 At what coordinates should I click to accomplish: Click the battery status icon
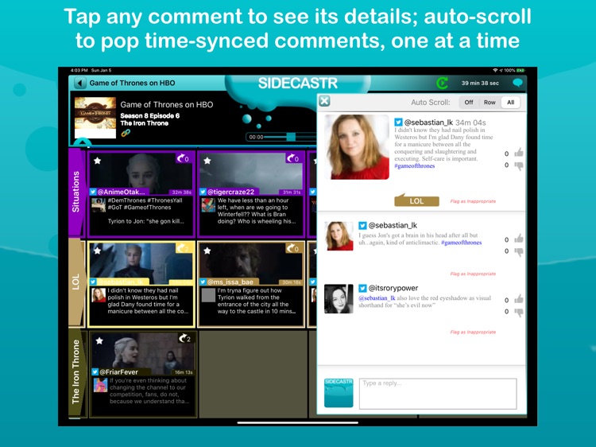pyautogui.click(x=521, y=70)
